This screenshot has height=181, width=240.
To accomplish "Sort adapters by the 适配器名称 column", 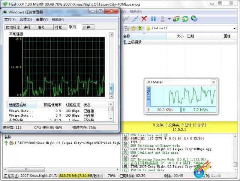I will point(22,105).
